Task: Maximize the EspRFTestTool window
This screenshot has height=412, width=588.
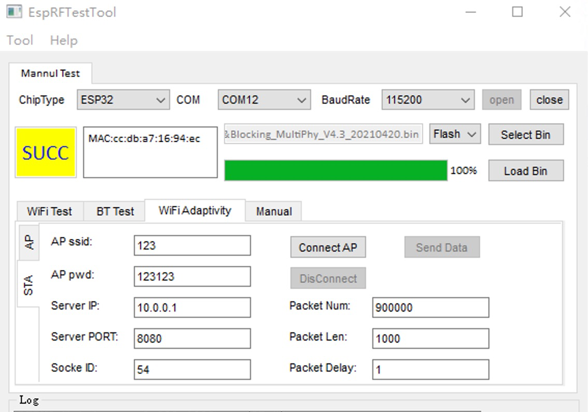Action: pyautogui.click(x=517, y=12)
